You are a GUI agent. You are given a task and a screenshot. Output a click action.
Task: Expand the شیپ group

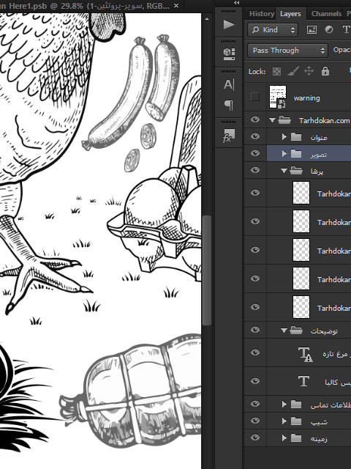point(284,421)
